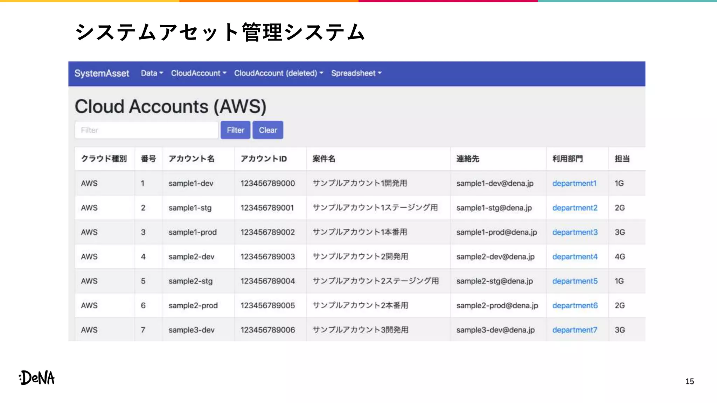The image size is (717, 403).
Task: Select the sample1-prod account row
Action: (x=193, y=232)
